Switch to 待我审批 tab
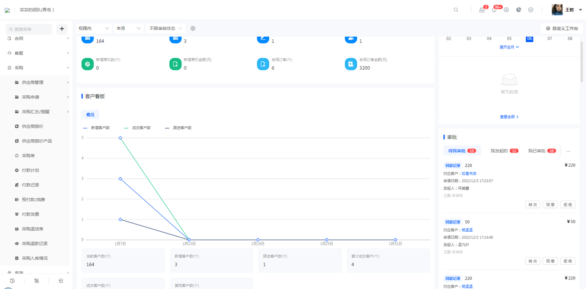The image size is (586, 289). point(462,151)
